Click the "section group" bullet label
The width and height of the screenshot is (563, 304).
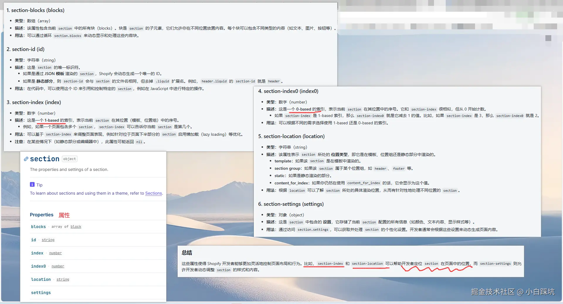coord(288,168)
